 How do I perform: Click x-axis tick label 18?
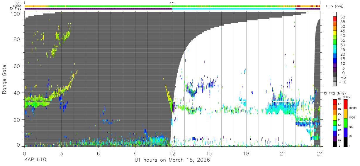point(246,153)
